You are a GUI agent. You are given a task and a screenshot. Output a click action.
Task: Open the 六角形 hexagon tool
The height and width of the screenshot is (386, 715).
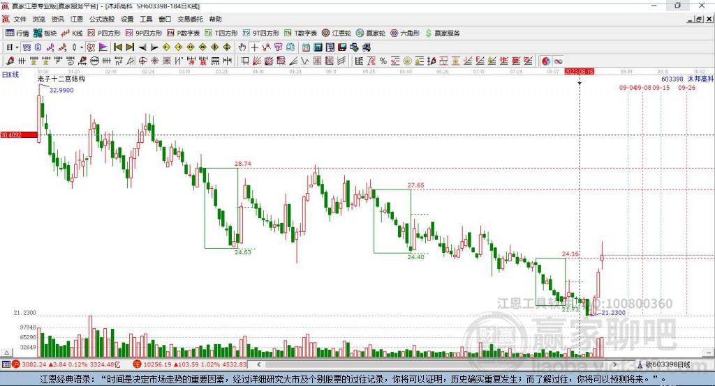pyautogui.click(x=405, y=33)
